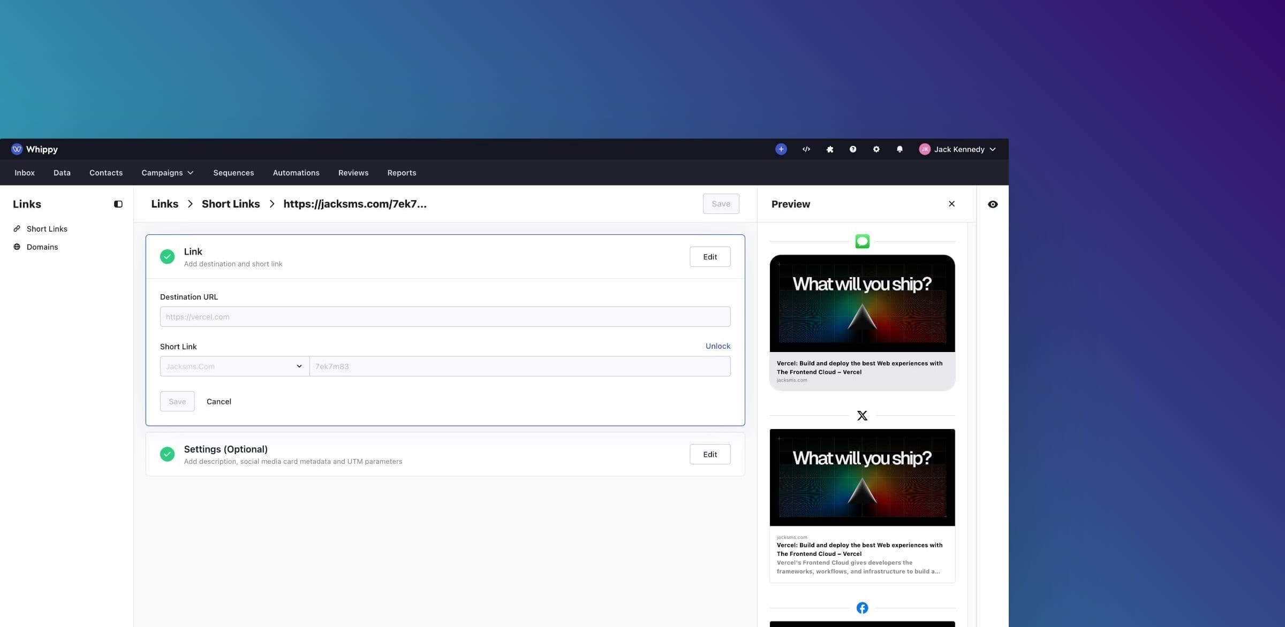Open the developer code icon
The width and height of the screenshot is (1285, 627).
[x=806, y=149]
